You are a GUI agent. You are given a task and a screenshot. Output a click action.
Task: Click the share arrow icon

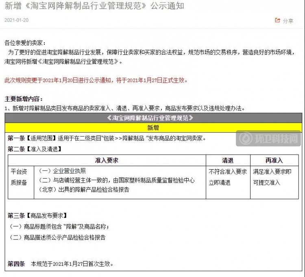pos(277,20)
